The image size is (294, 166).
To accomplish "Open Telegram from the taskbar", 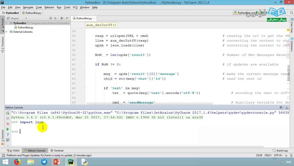I will click(x=44, y=162).
